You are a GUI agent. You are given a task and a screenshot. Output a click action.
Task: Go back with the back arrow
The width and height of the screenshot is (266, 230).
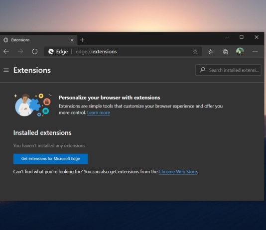tap(6, 51)
